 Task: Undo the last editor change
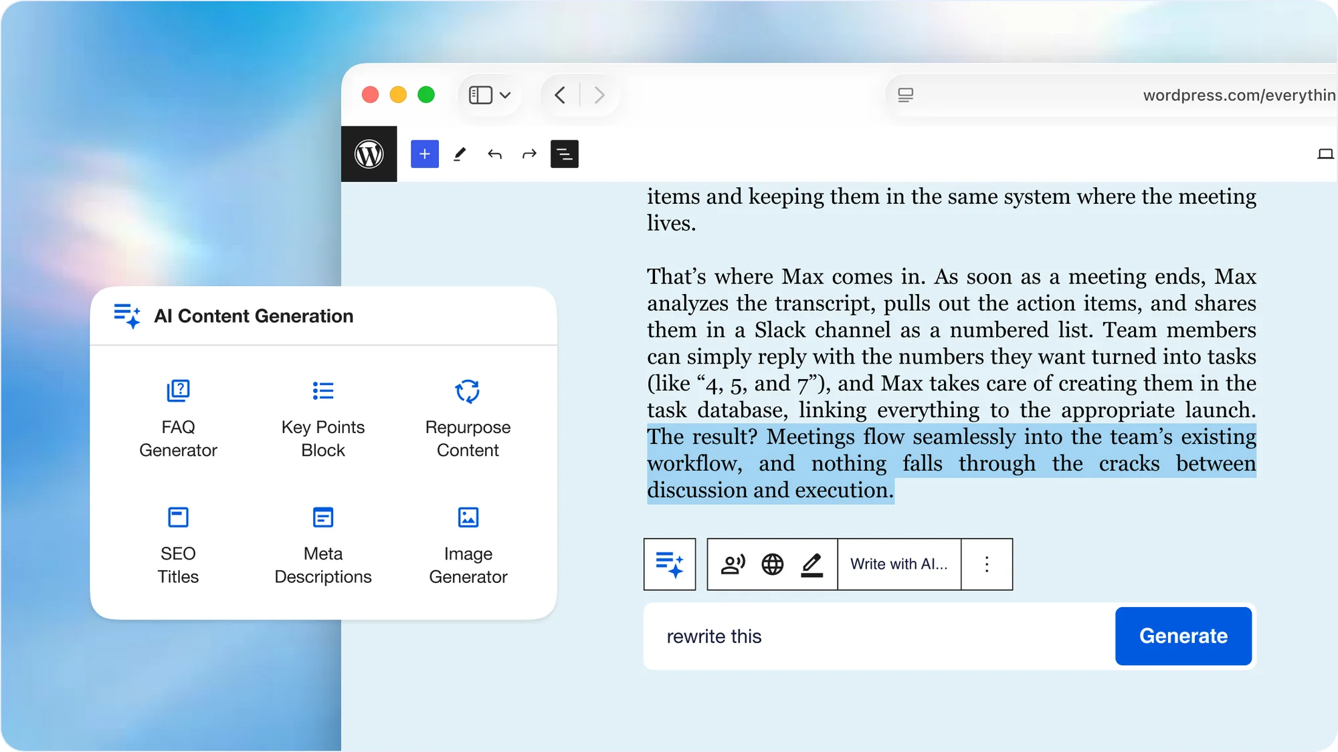(x=494, y=154)
